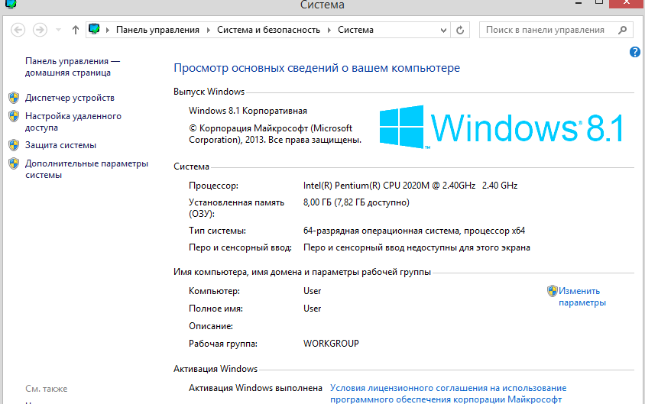Viewport: 645px width, 404px height.
Task: Click shield icon beside 'Диспетчер устройств'
Action: [14, 98]
